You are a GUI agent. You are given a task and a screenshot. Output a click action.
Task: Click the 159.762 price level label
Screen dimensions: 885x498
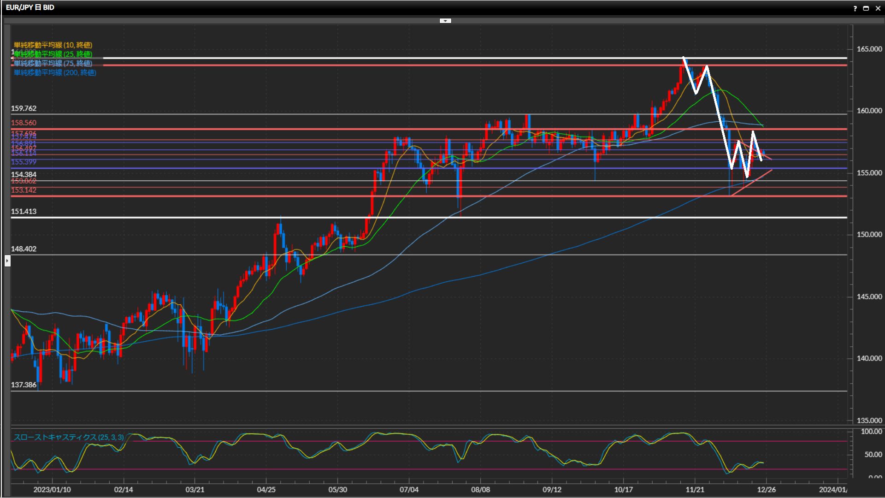click(24, 108)
